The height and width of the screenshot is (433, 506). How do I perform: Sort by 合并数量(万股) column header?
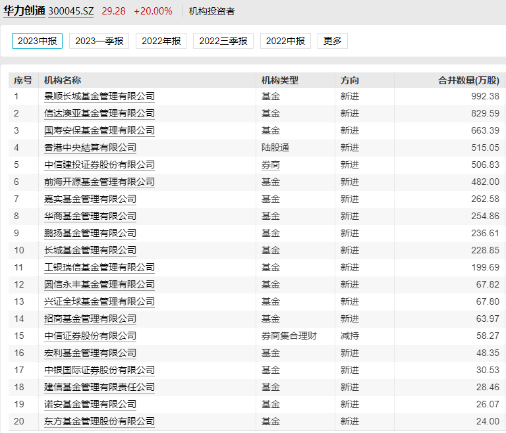[468, 80]
